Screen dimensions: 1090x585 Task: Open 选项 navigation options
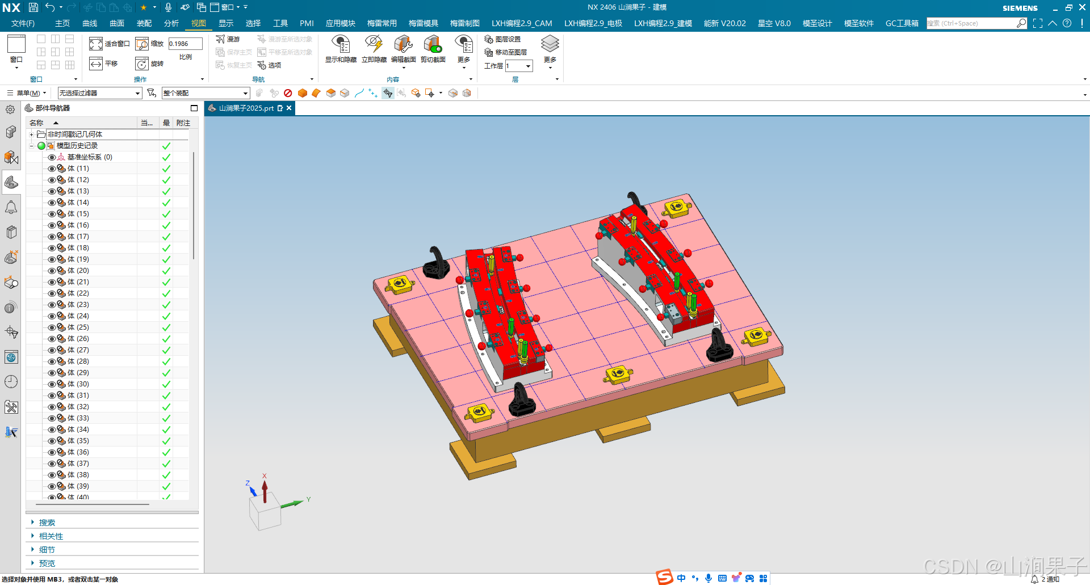coord(269,65)
